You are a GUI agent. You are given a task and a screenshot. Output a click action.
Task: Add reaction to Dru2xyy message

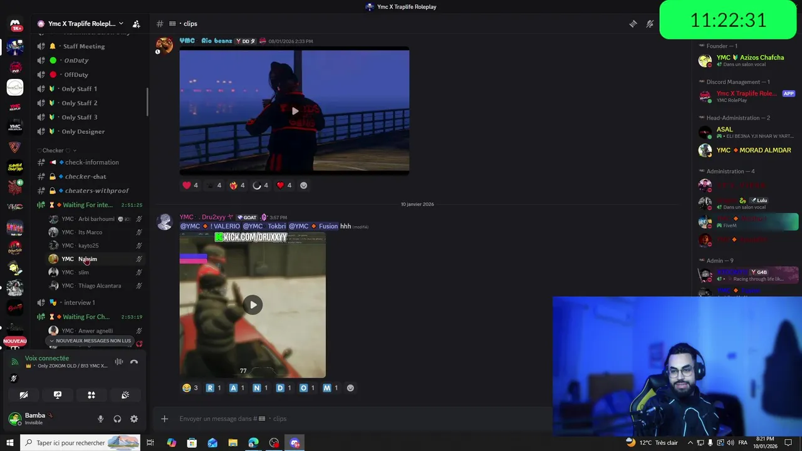[350, 388]
